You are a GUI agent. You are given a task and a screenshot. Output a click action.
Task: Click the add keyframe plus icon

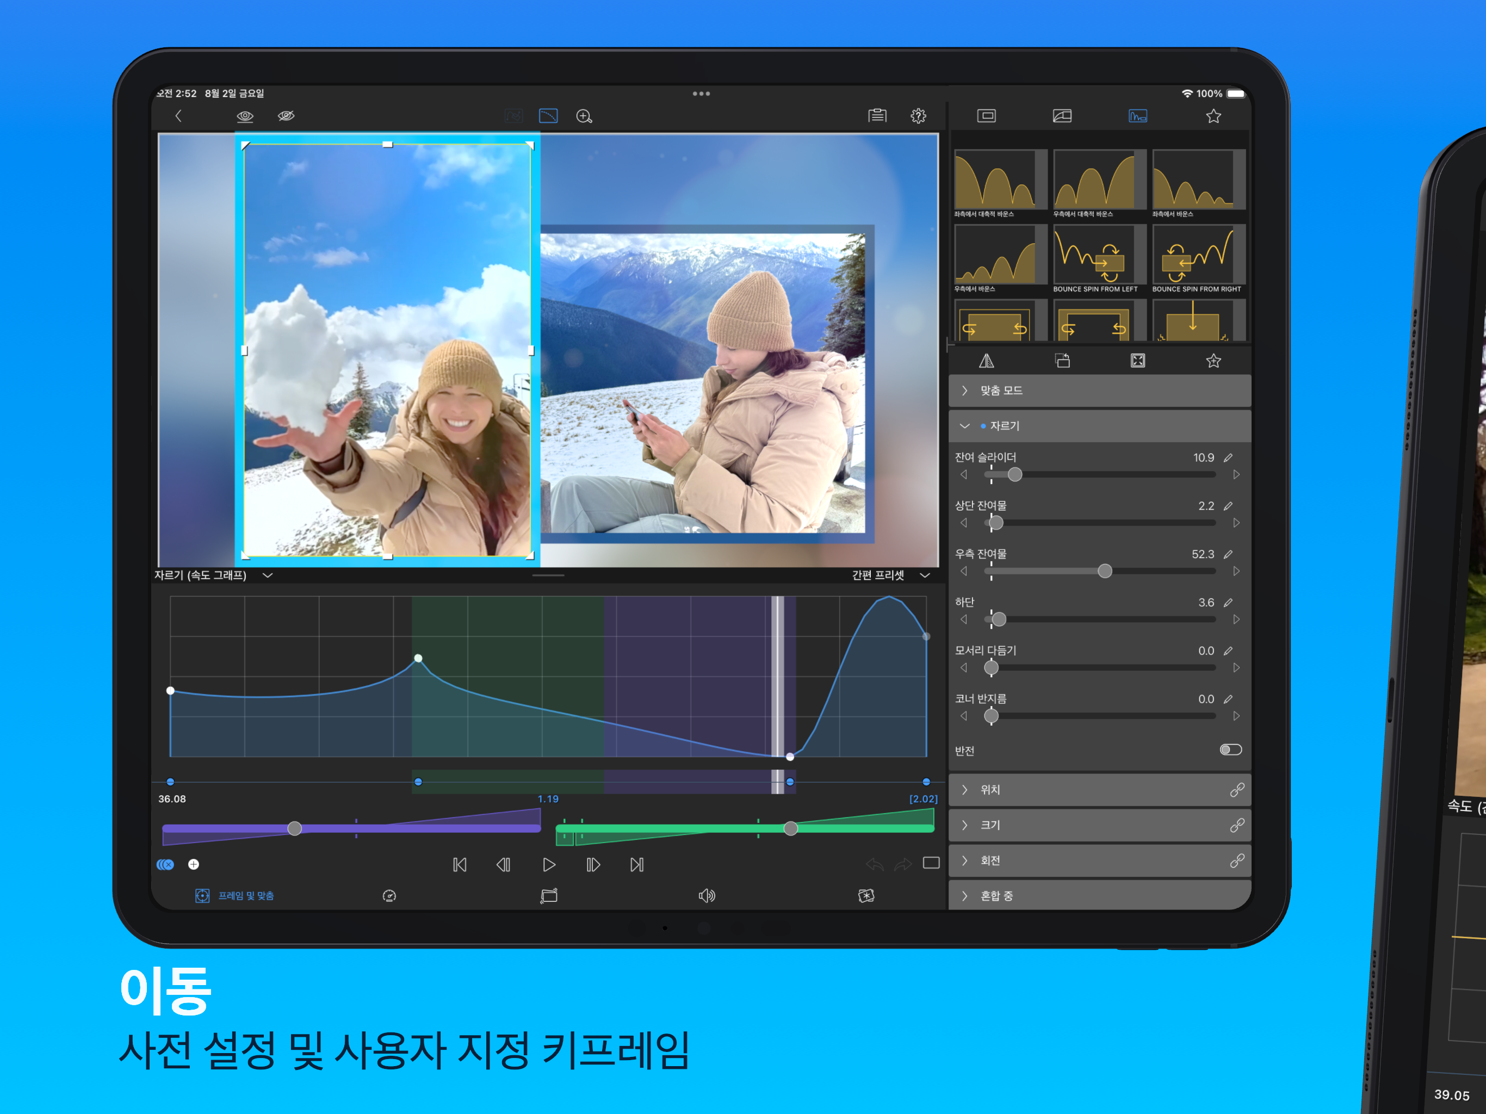point(194,864)
